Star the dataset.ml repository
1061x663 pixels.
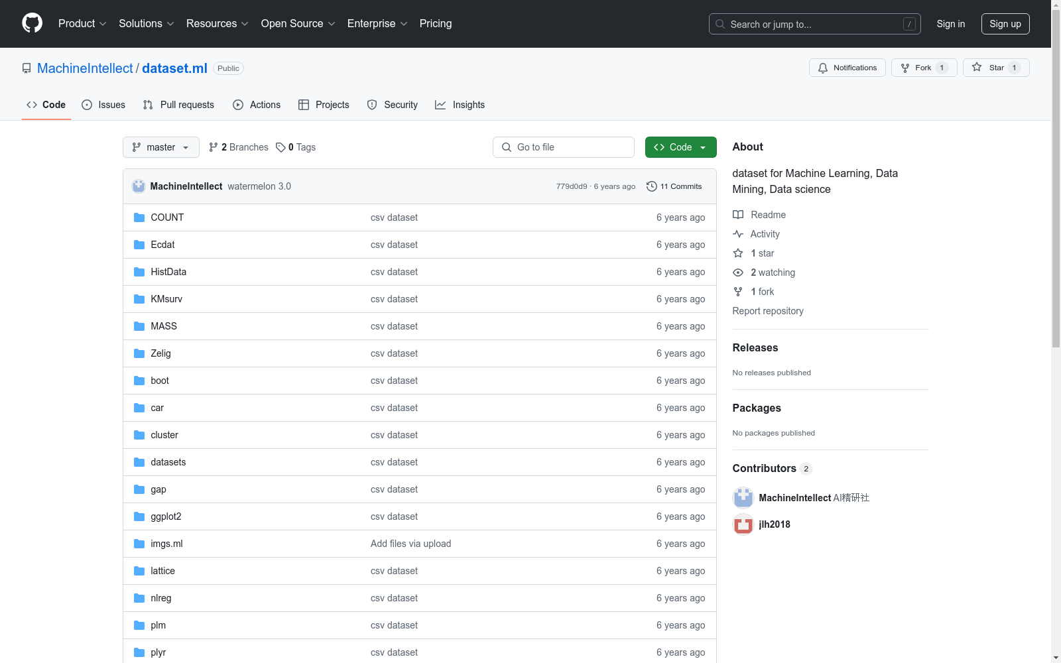996,68
